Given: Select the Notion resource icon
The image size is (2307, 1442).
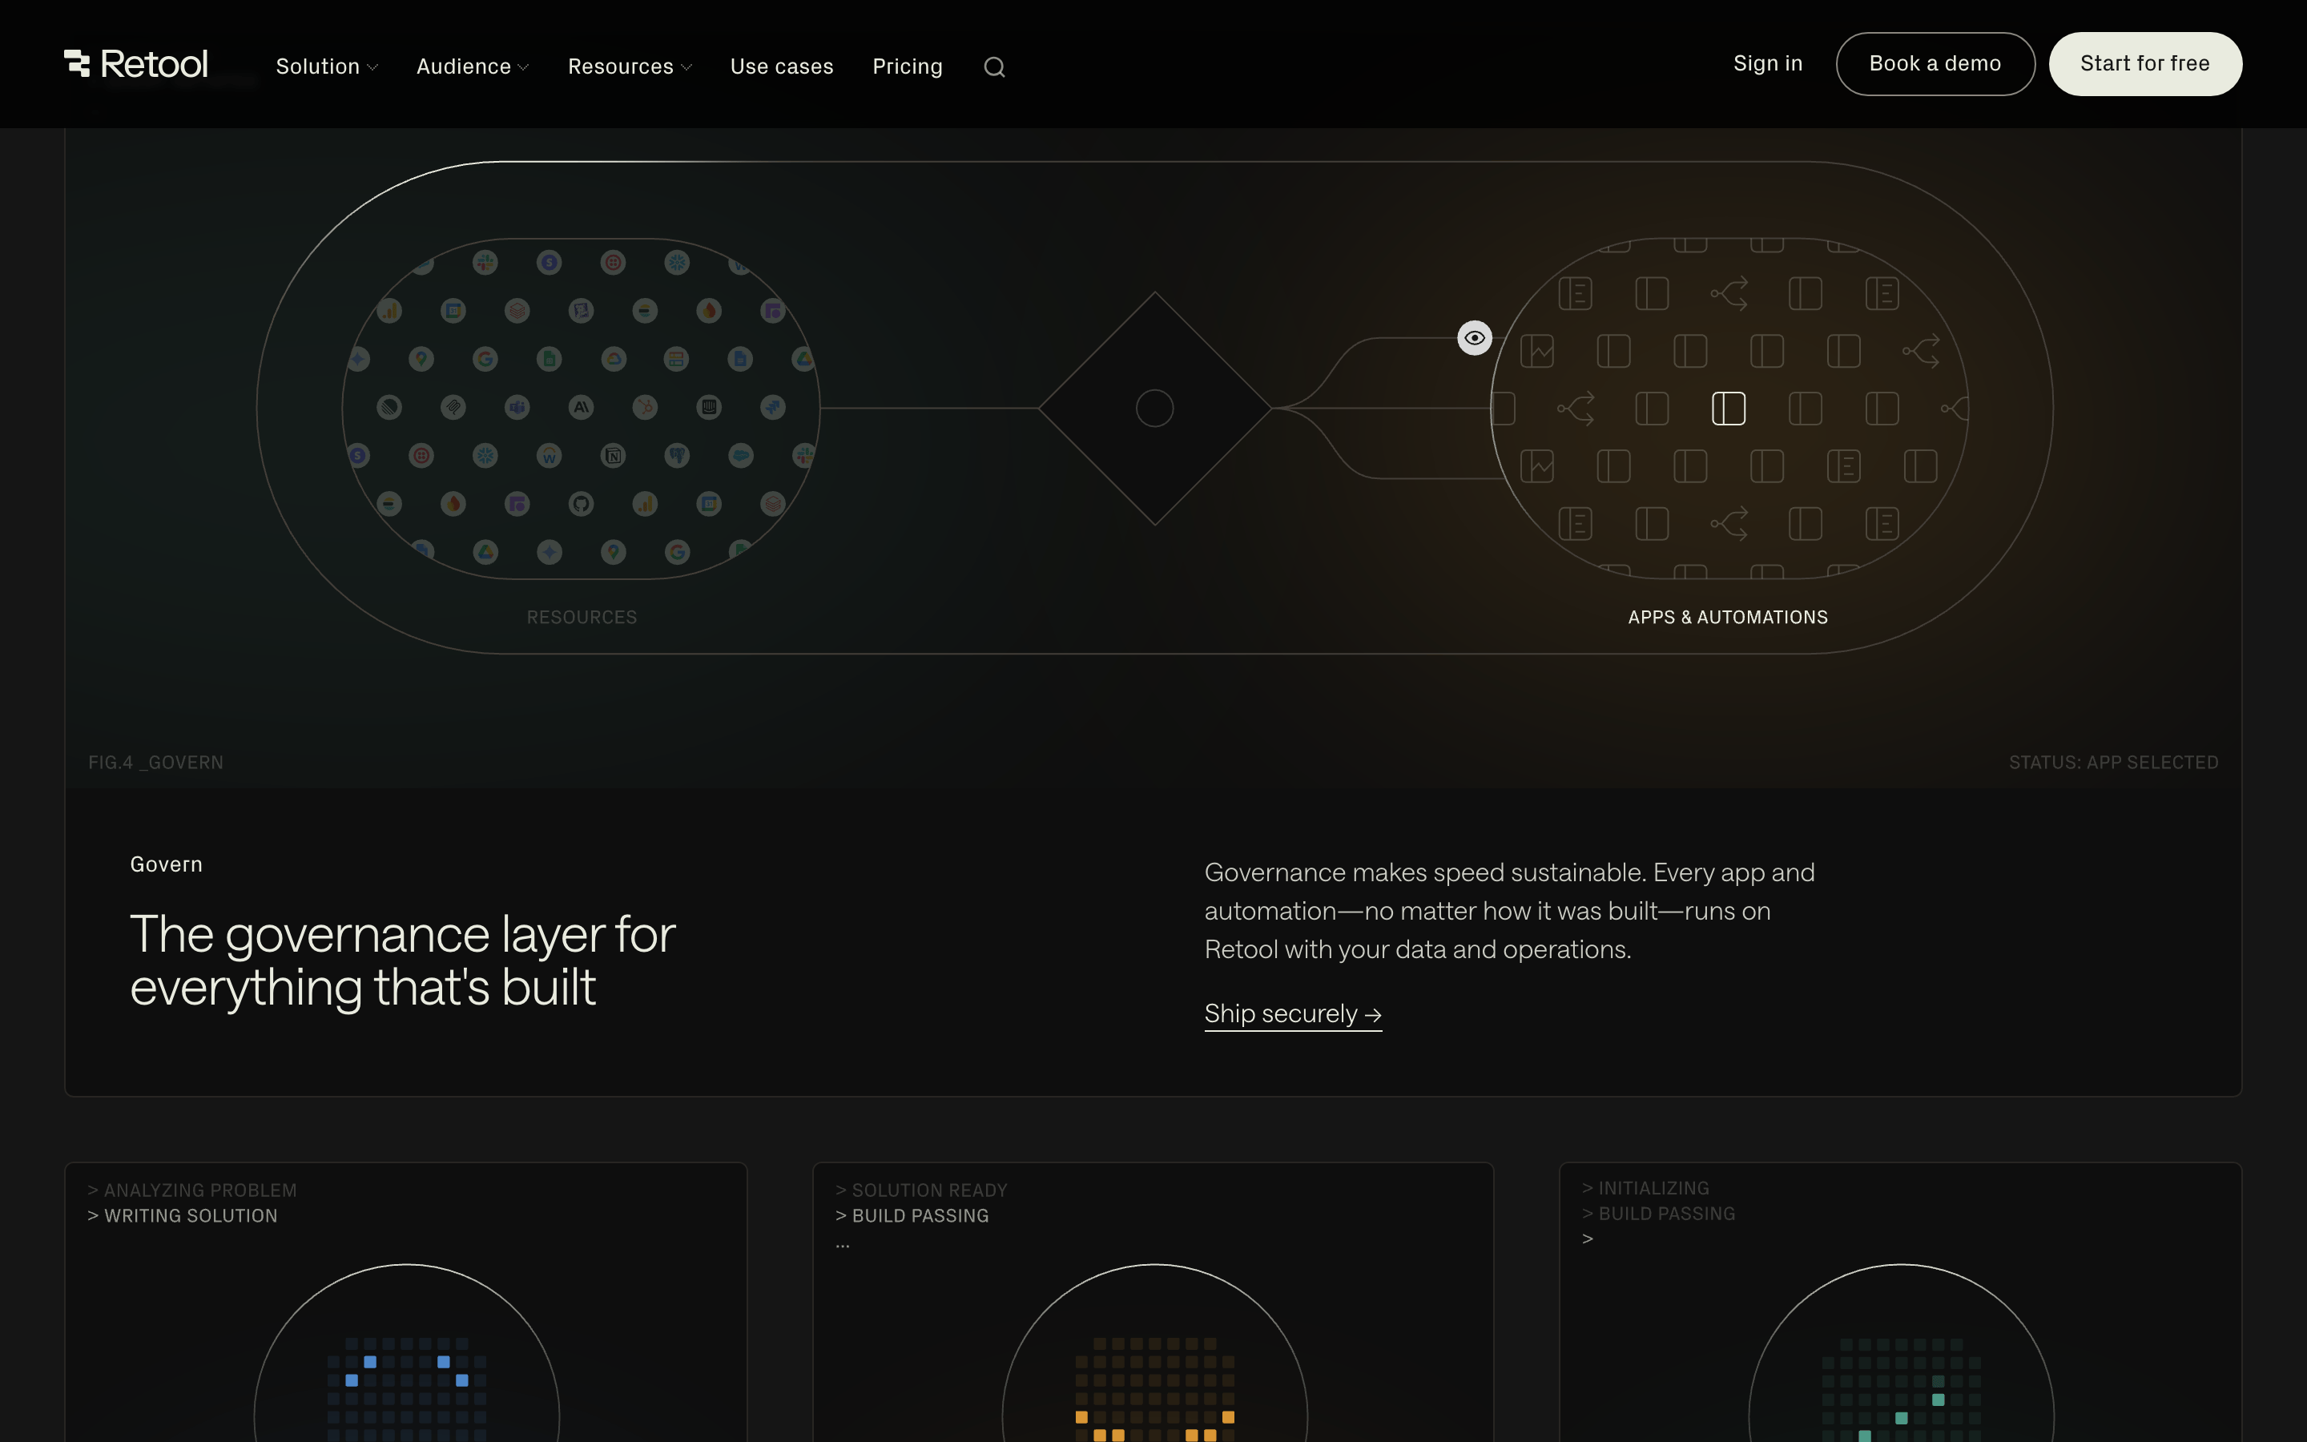Looking at the screenshot, I should 613,456.
